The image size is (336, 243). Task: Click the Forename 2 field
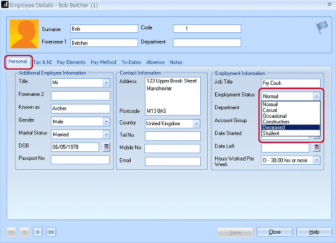click(81, 96)
